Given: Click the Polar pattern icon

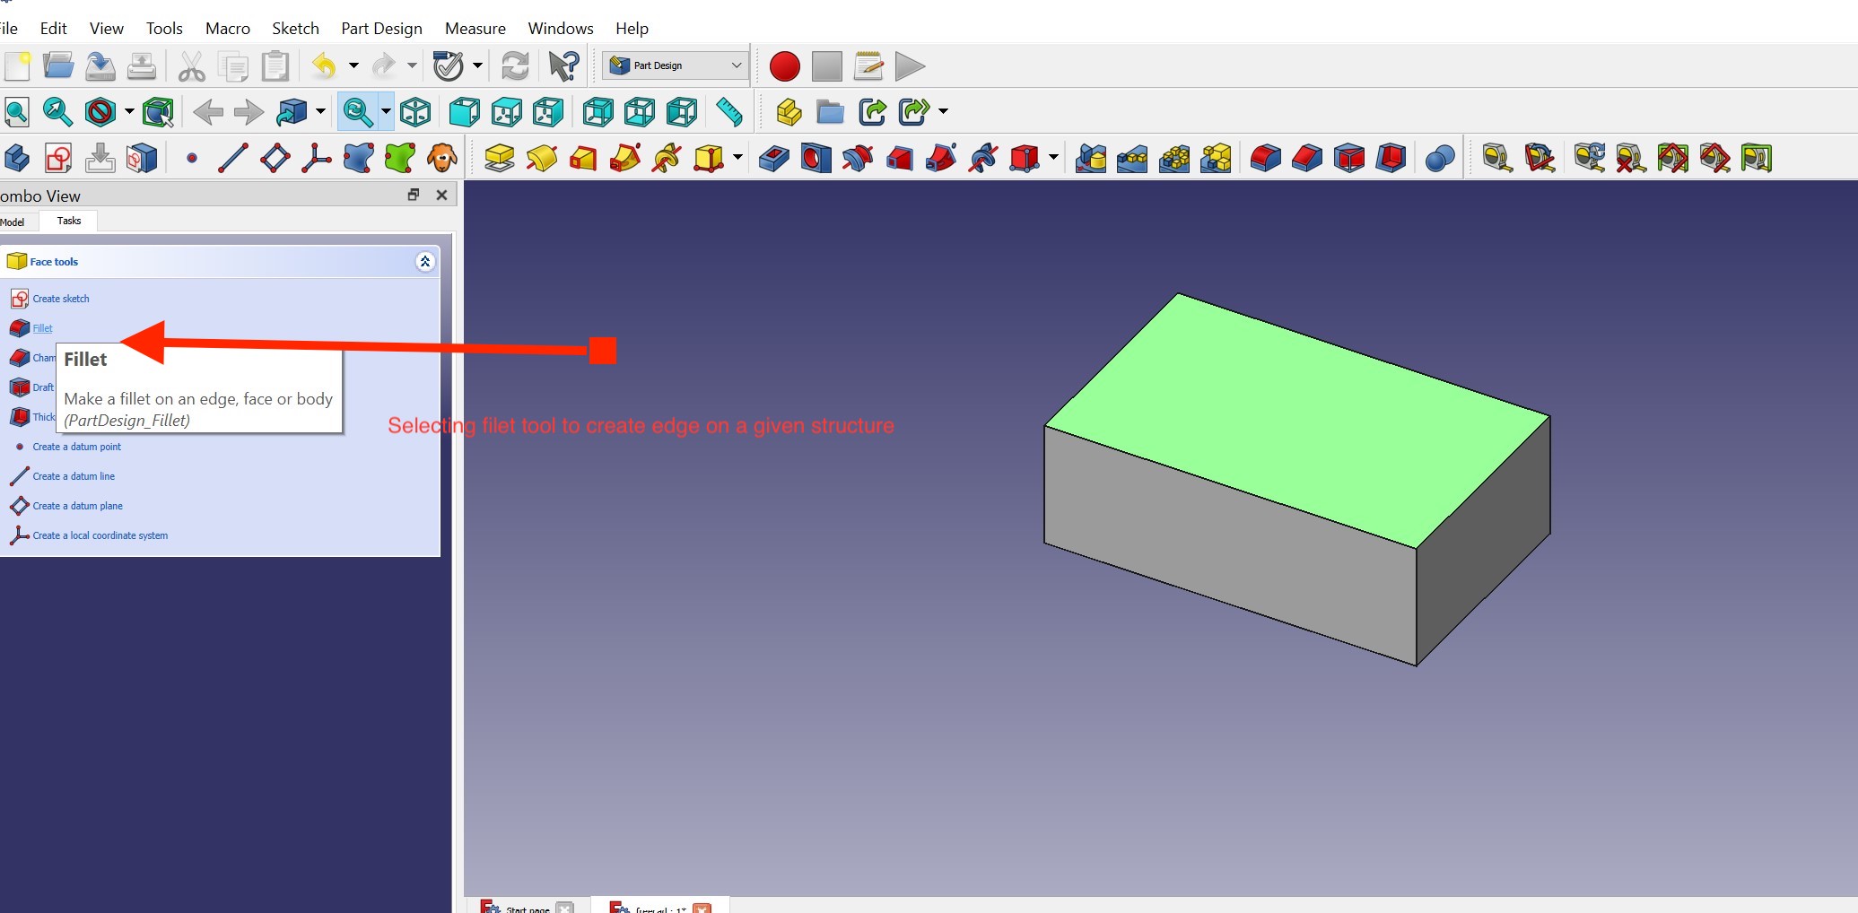Looking at the screenshot, I should tap(1174, 159).
